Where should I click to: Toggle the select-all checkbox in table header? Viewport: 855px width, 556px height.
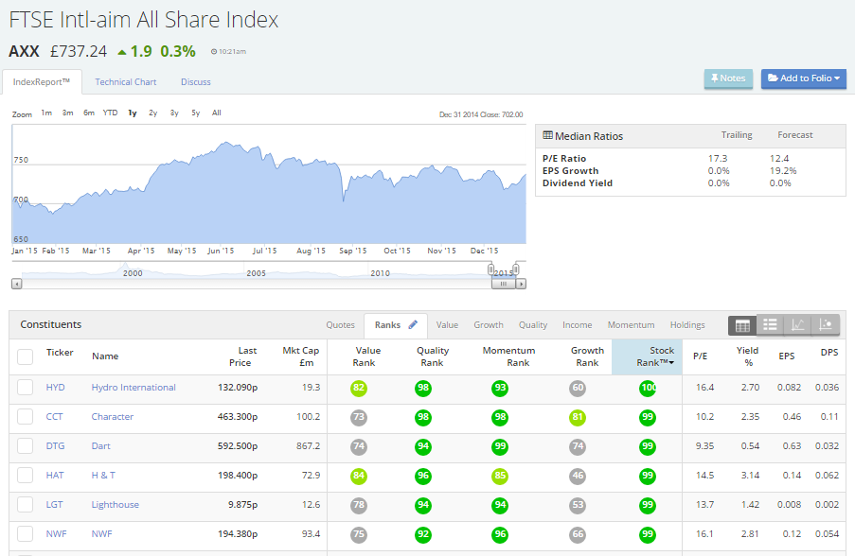click(25, 356)
